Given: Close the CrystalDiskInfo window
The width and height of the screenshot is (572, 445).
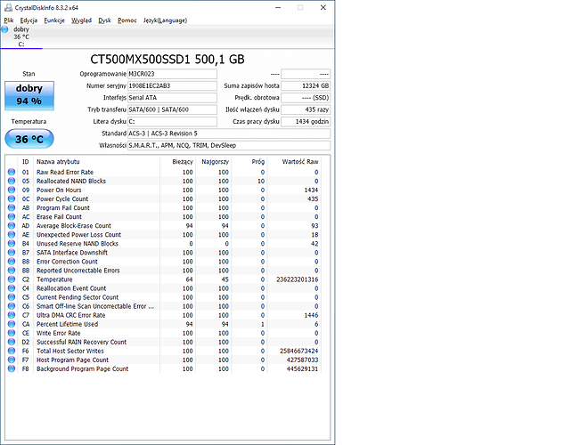Looking at the screenshot, I should click(x=323, y=8).
